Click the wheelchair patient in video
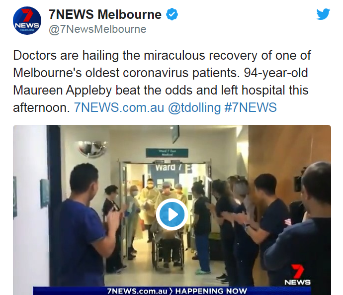The image size is (343, 295). tap(169, 243)
